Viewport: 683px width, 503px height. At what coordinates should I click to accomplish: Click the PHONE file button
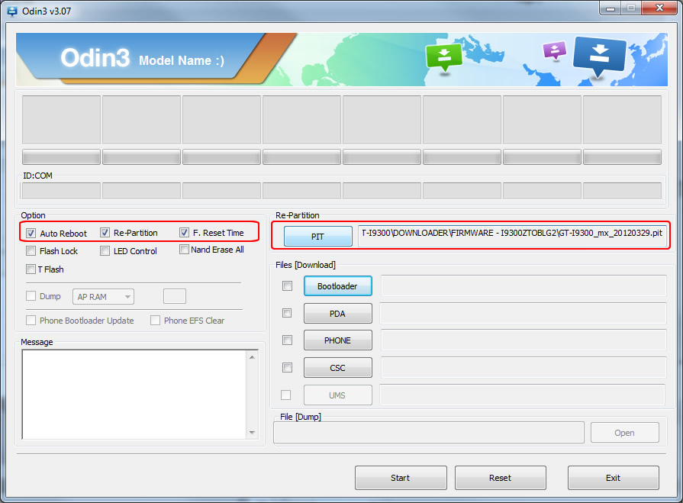(337, 340)
